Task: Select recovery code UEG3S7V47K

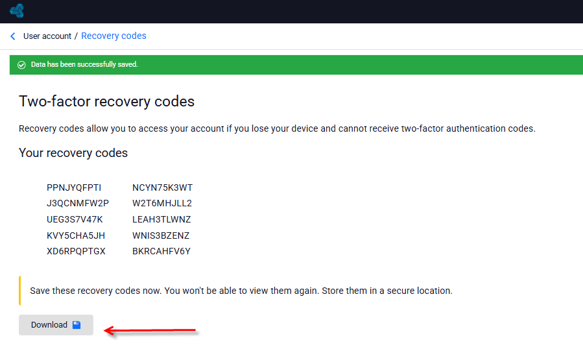Action: (x=75, y=219)
